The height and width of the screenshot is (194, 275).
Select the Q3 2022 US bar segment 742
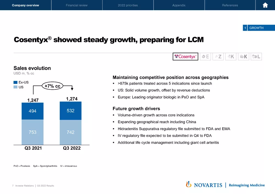pos(70,133)
